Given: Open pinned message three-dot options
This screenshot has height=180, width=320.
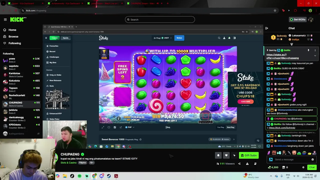Looking at the screenshot, I should tap(315, 50).
